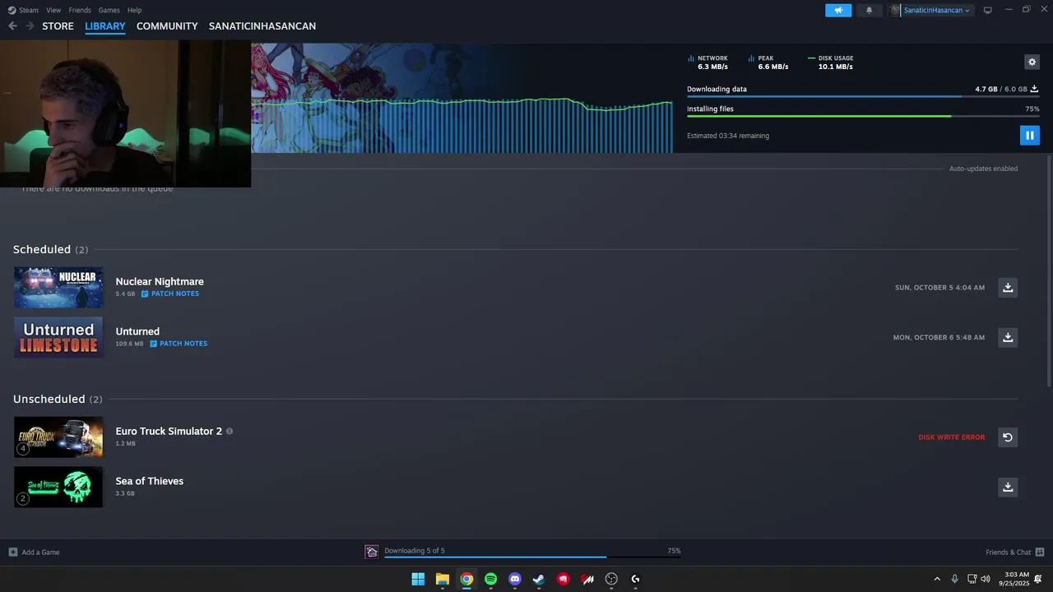Click the Auto-updates enabled label
The width and height of the screenshot is (1053, 592).
(983, 169)
